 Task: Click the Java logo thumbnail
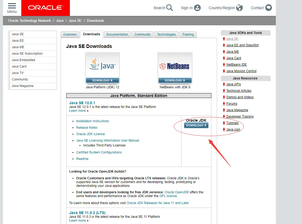pos(102,65)
